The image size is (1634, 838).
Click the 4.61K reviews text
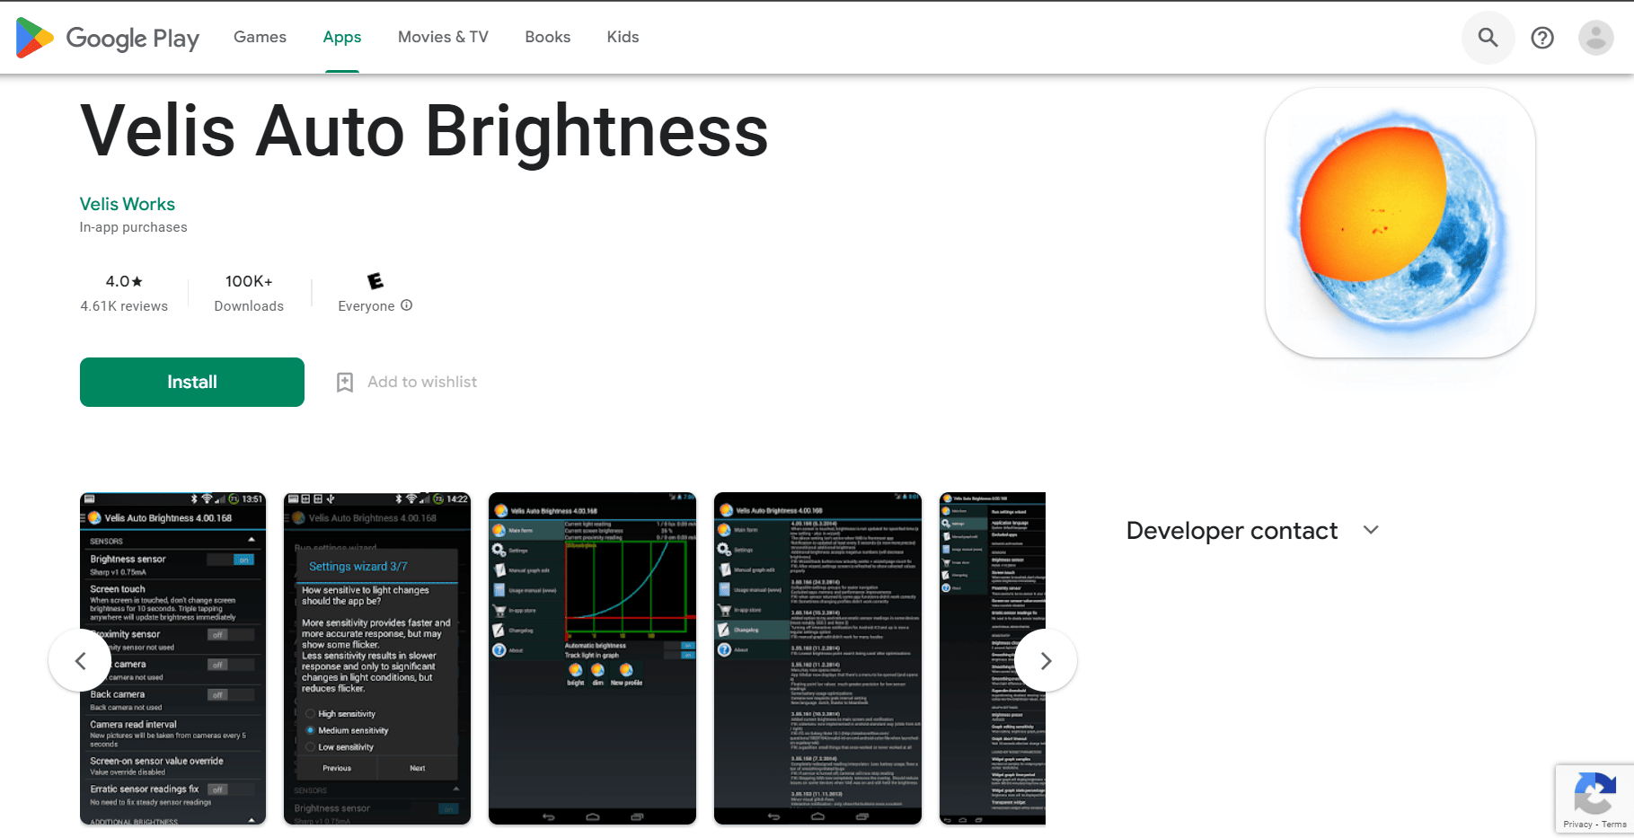coord(124,306)
